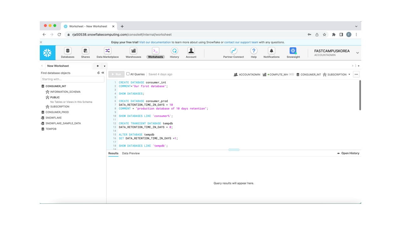Refresh the database objects list
401x225 pixels.
coord(98,73)
